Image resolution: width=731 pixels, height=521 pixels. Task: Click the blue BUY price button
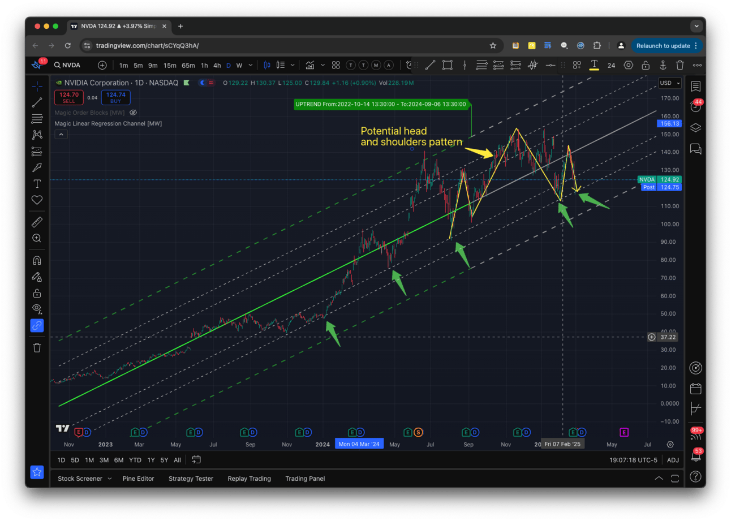[115, 98]
